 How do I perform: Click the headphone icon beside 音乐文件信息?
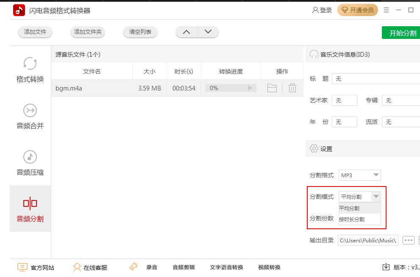pyautogui.click(x=314, y=54)
